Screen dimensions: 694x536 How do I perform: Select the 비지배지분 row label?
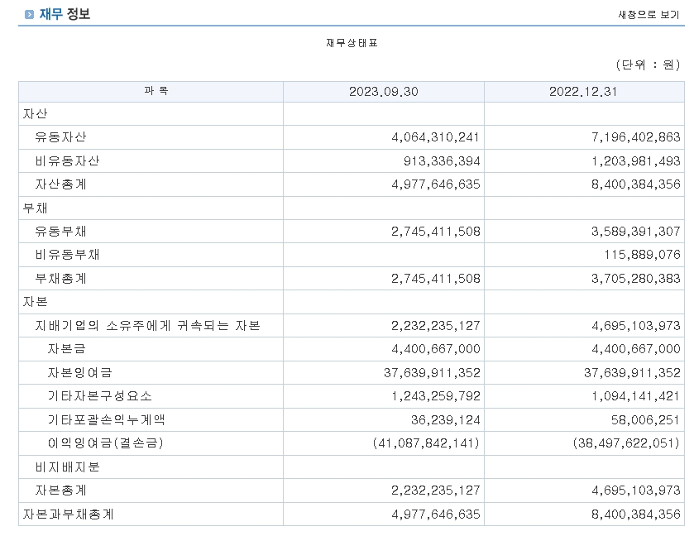[x=67, y=467]
